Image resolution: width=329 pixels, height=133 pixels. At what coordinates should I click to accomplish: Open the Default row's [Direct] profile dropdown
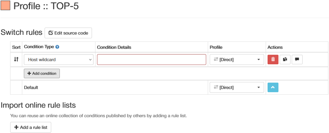(x=237, y=87)
